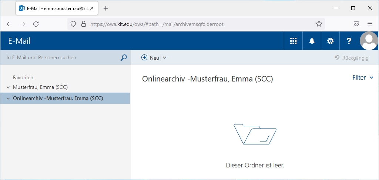Open the Neu dropdown arrow
Image resolution: width=379 pixels, height=180 pixels.
coord(165,58)
